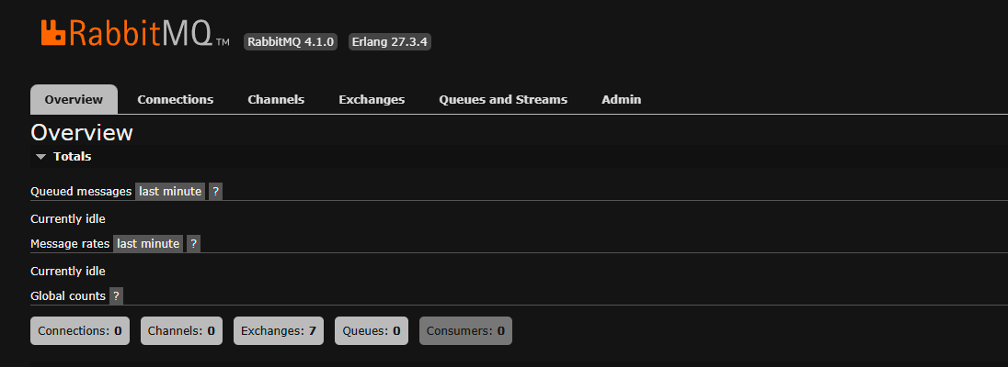Open the Exchanges tab
The image size is (1008, 367).
coord(372,99)
